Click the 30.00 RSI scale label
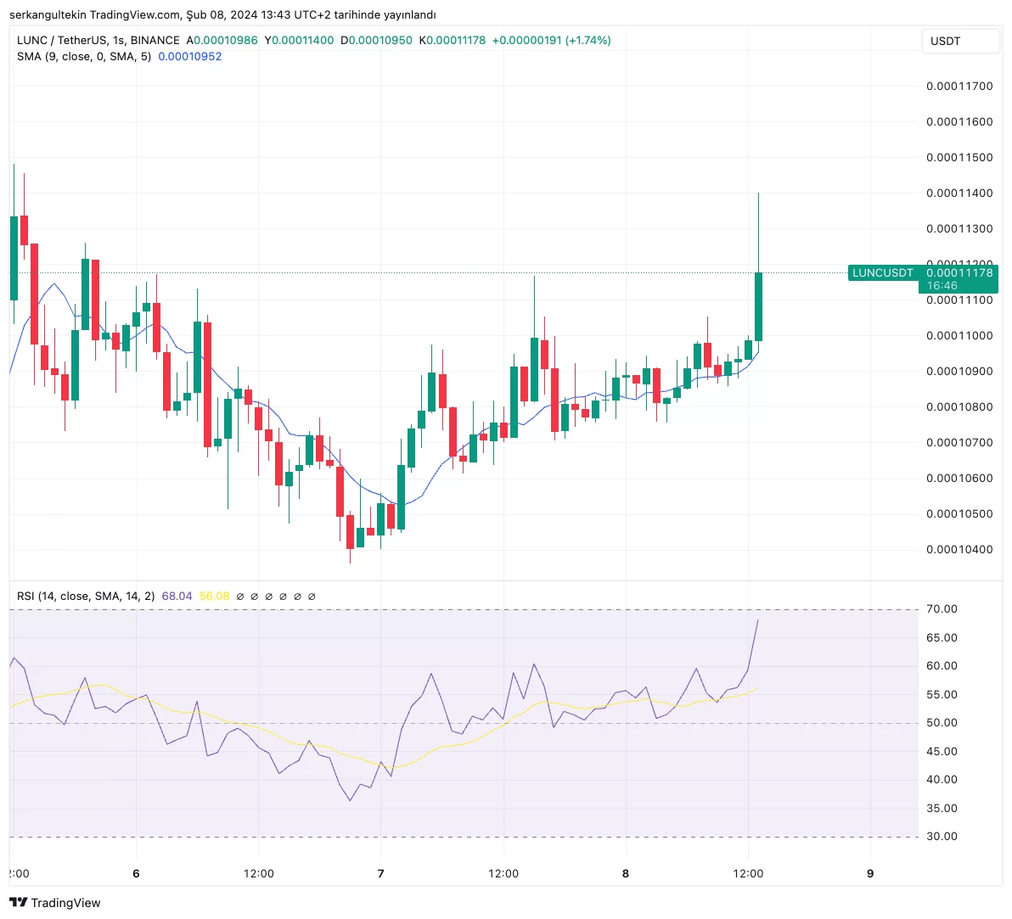The height and width of the screenshot is (919, 1012). [941, 836]
